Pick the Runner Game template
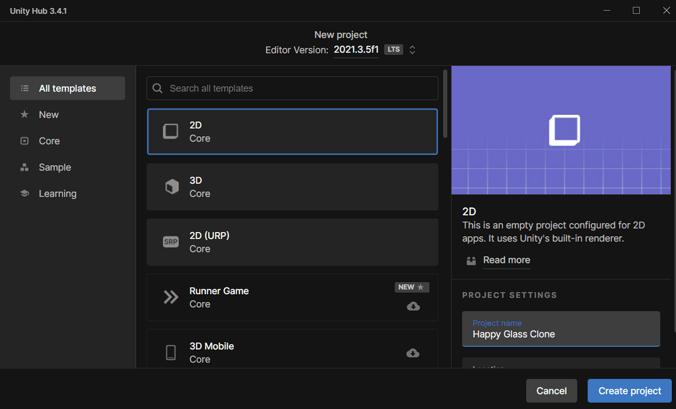Viewport: 676px width, 409px height. click(292, 297)
